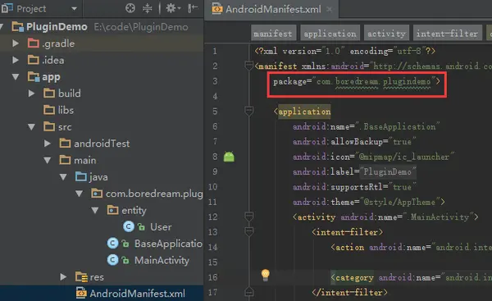Click the xml version declaration on line 1

(345, 51)
